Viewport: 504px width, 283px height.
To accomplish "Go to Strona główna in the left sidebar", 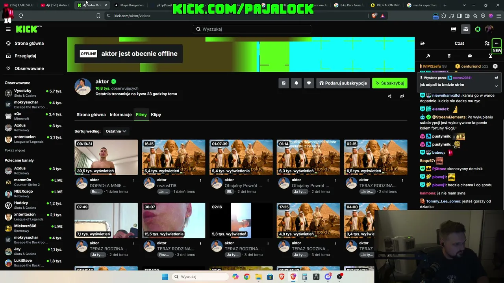I will 29,43.
